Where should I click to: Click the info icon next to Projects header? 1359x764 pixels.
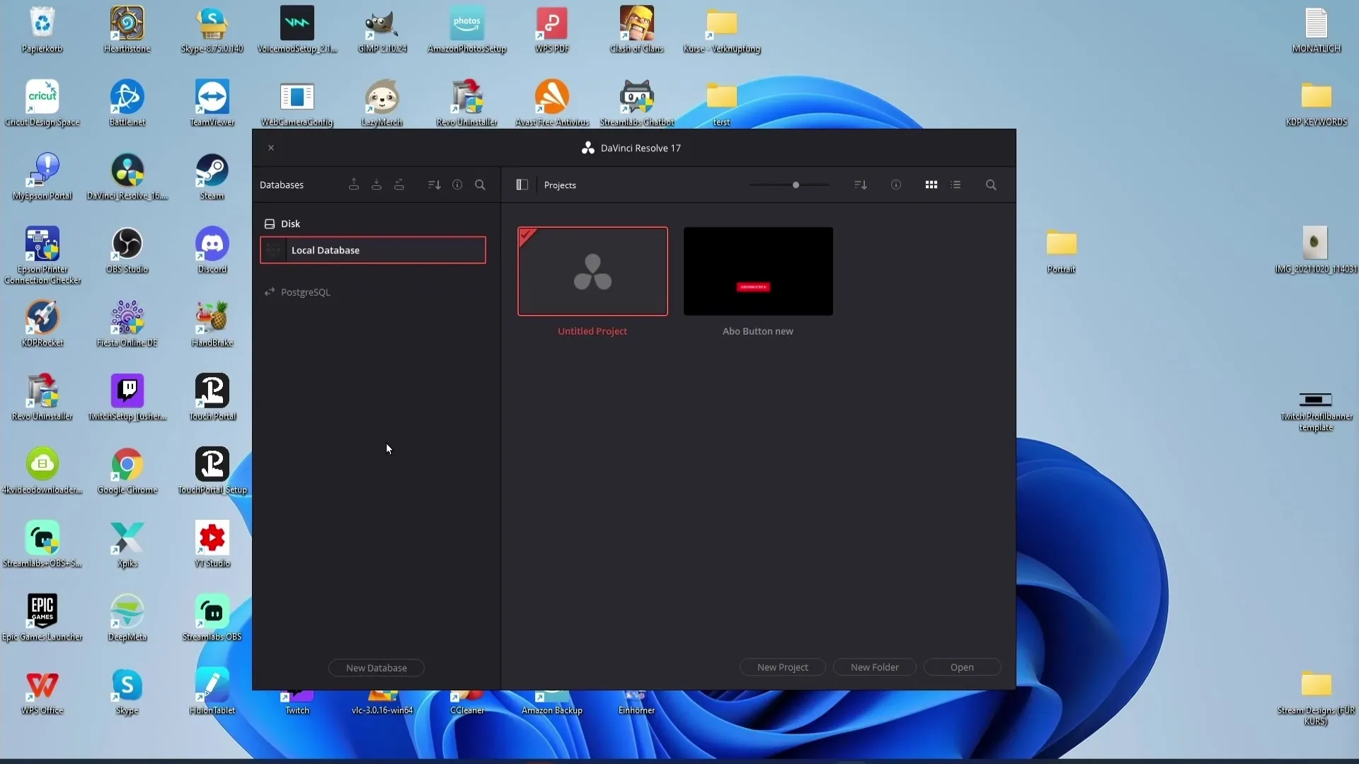point(895,185)
